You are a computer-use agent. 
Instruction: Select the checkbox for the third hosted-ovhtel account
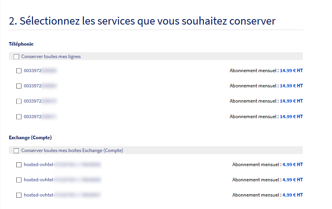(x=19, y=195)
